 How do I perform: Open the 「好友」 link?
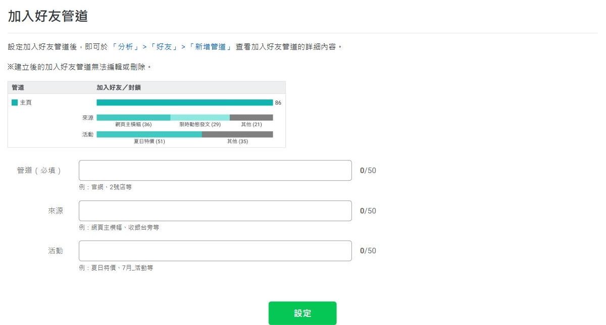(x=164, y=46)
